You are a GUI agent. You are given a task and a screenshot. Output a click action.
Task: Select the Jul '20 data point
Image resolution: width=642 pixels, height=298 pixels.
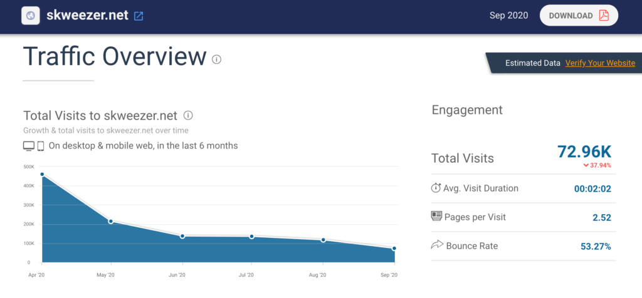point(251,237)
